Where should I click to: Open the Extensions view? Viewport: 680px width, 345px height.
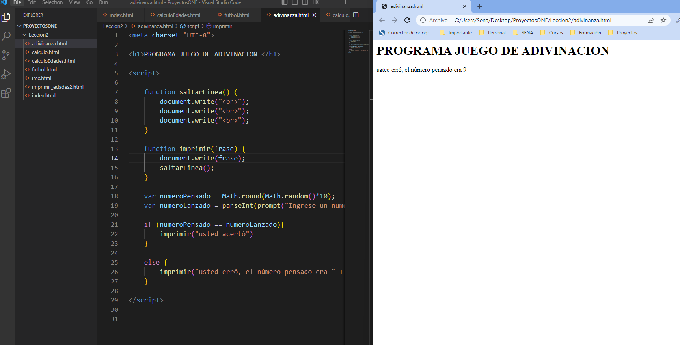coord(6,93)
